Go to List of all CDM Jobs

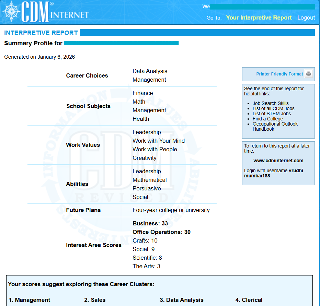coord(273,108)
